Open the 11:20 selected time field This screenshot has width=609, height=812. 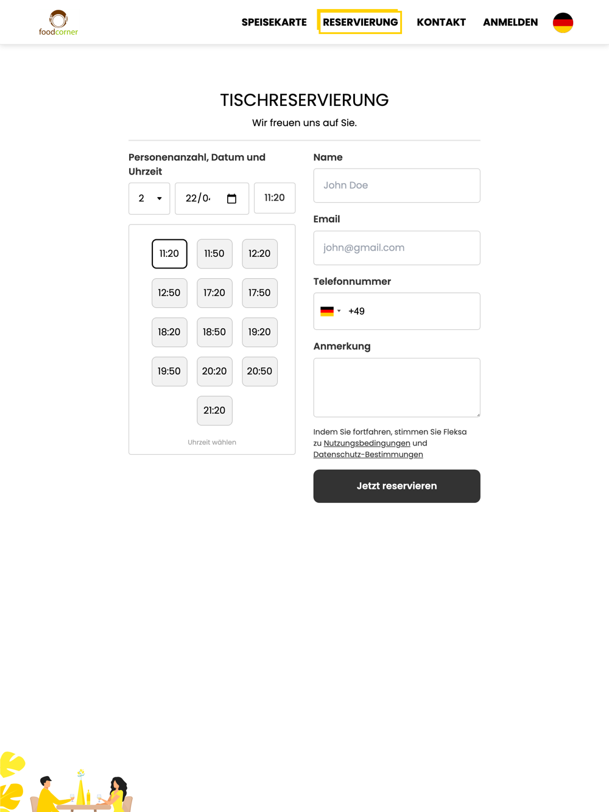(275, 198)
